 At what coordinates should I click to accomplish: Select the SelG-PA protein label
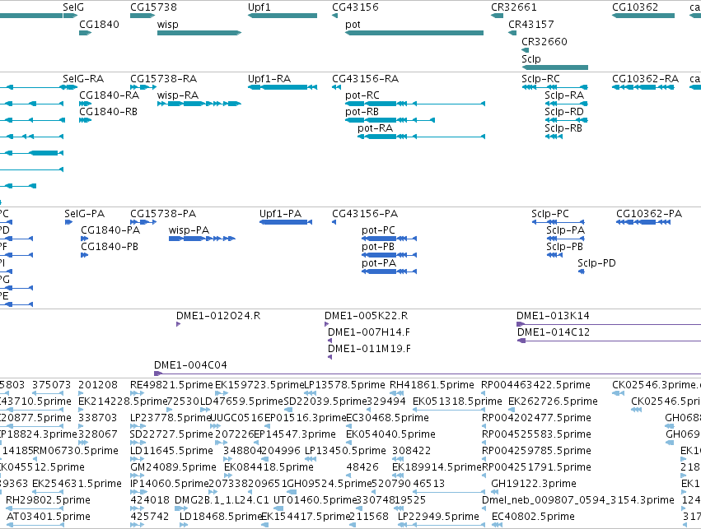point(85,213)
